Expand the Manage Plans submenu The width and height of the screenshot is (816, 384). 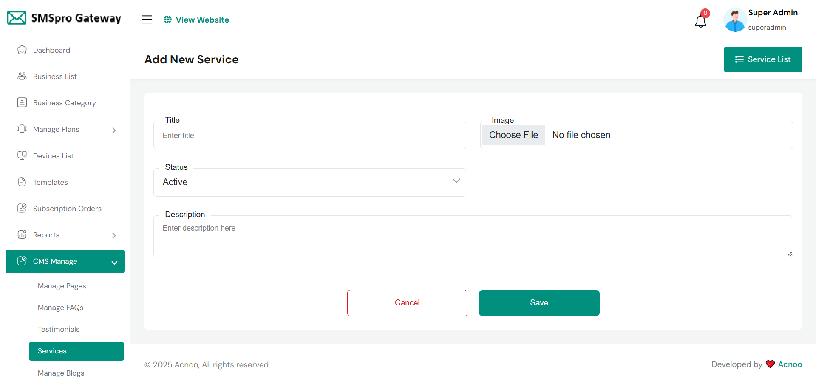[114, 130]
